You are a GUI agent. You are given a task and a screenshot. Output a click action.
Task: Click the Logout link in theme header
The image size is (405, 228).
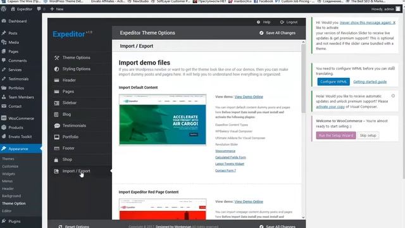click(289, 22)
